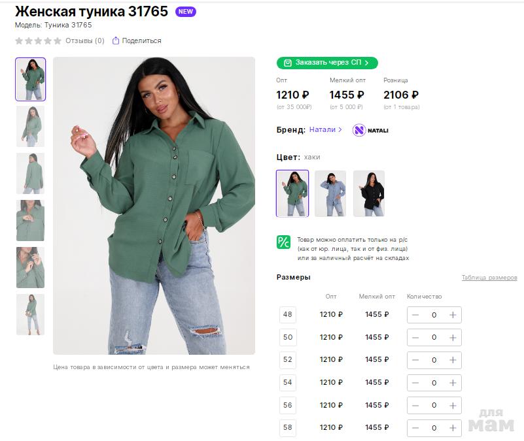Click the quantity field for size 56
This screenshot has width=524, height=441.
pos(434,405)
